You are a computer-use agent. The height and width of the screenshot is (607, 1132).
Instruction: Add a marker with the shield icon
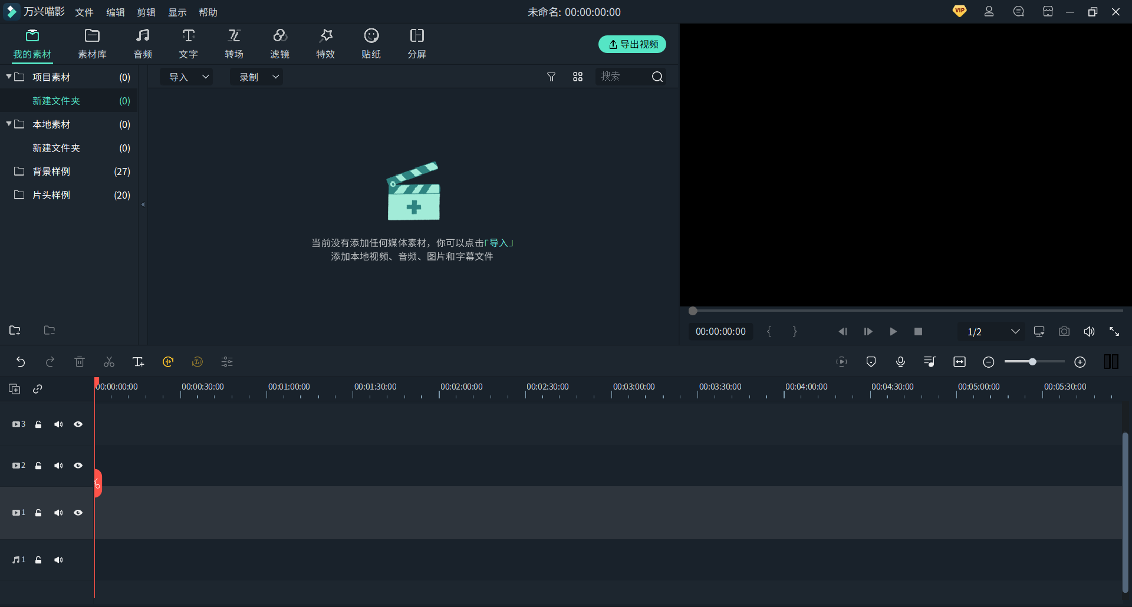click(x=871, y=362)
